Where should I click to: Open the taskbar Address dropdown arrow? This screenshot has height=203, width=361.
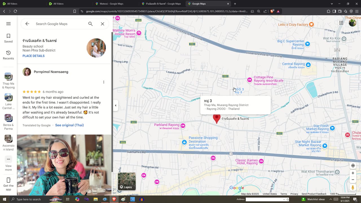coord(284,199)
